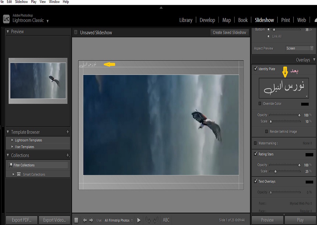
Task: Add new template with plus icon
Action: click(68, 132)
